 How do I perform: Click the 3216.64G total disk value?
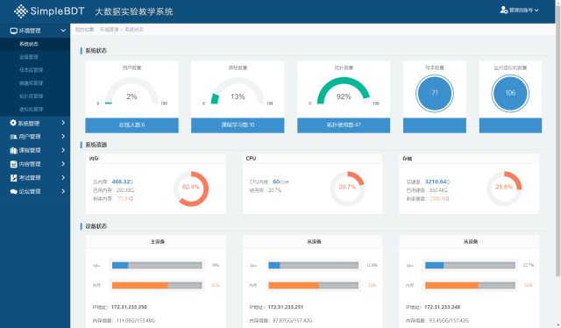[x=437, y=182]
